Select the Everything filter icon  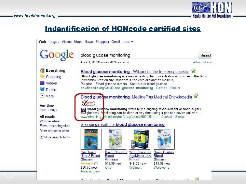pos(42,71)
